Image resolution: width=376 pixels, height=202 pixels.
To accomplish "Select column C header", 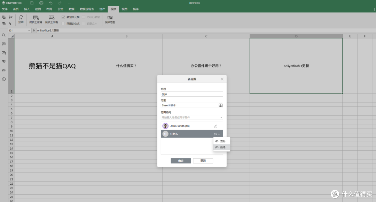I will coord(206,36).
